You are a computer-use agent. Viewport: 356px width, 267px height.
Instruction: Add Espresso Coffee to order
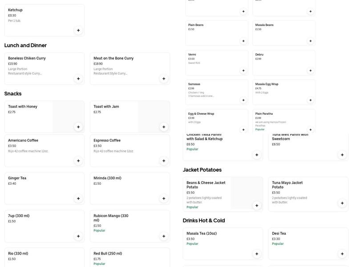[x=164, y=161]
